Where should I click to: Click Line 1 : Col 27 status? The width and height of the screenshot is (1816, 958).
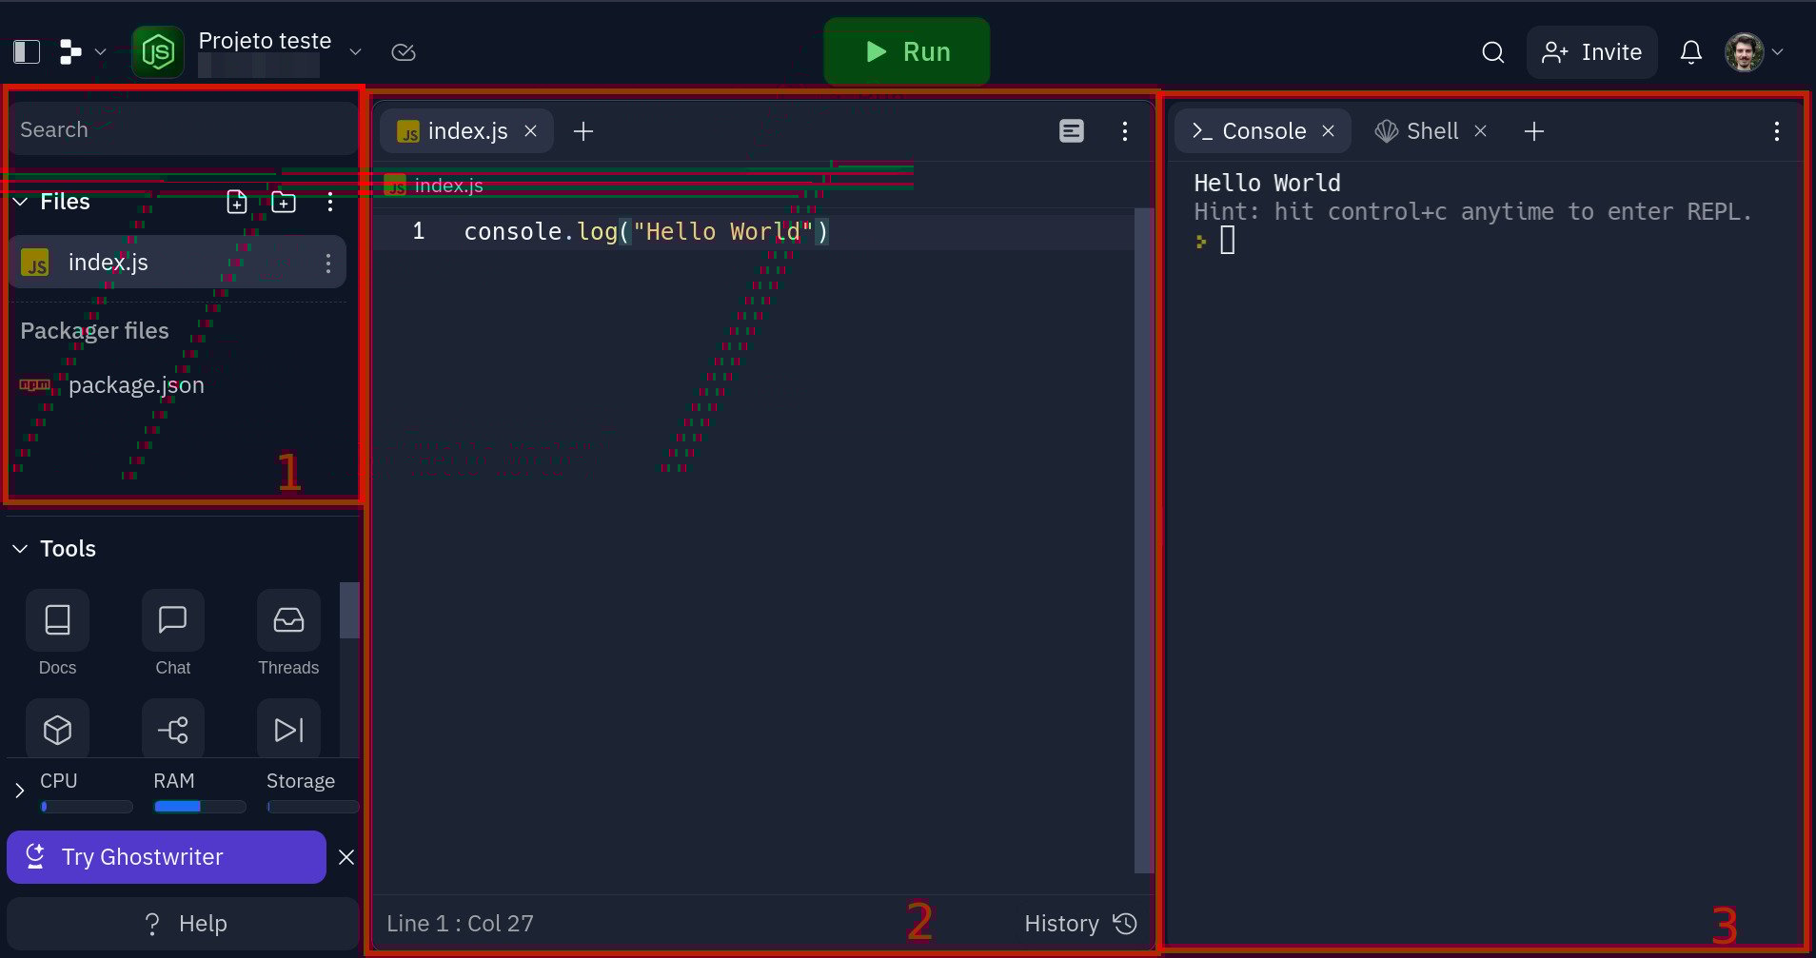(x=460, y=924)
